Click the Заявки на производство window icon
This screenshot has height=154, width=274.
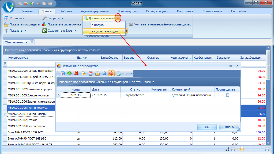(59, 66)
